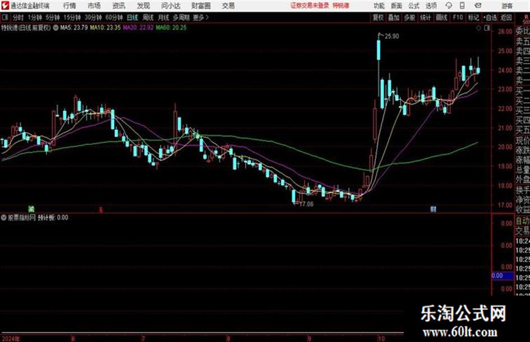Switch to 5分钟 period

[52, 17]
